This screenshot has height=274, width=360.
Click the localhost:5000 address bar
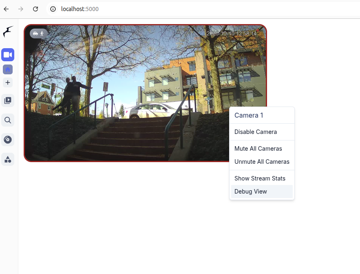click(x=163, y=9)
